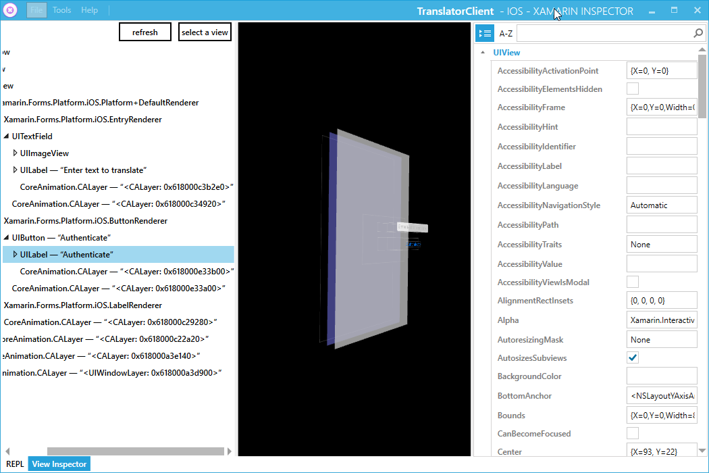Select CALayer 0x618000e33a00 row
Screen dimensions: 709x473
pyautogui.click(x=118, y=289)
